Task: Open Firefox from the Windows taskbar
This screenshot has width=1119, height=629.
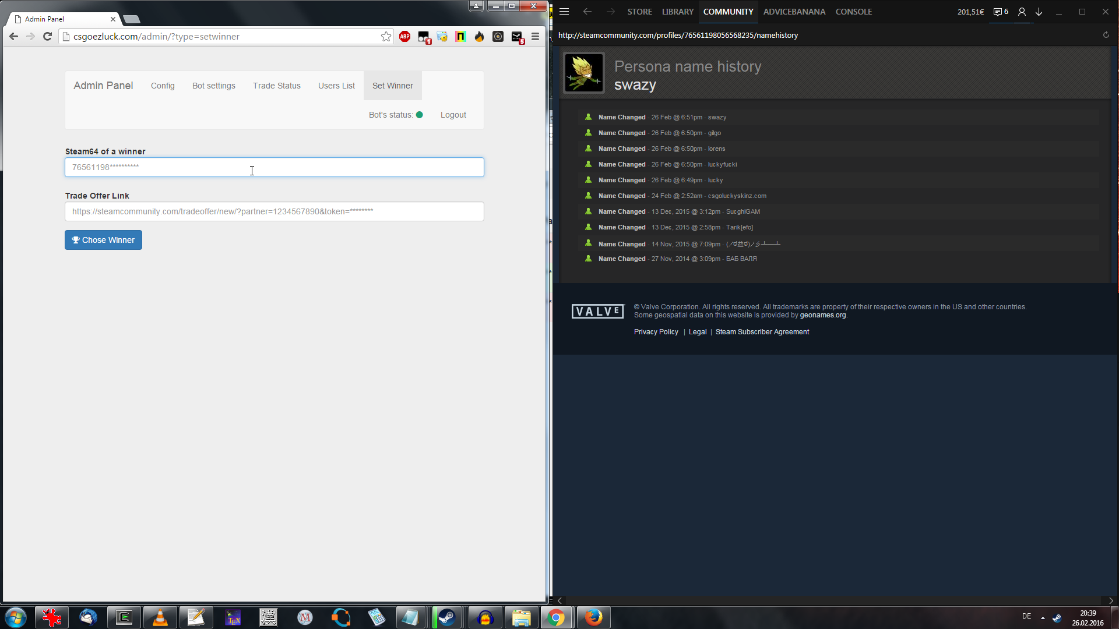Action: [x=593, y=617]
